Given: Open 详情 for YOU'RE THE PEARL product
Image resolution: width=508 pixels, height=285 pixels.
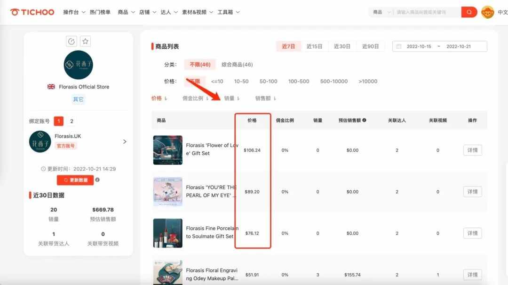Looking at the screenshot, I should pos(472,192).
